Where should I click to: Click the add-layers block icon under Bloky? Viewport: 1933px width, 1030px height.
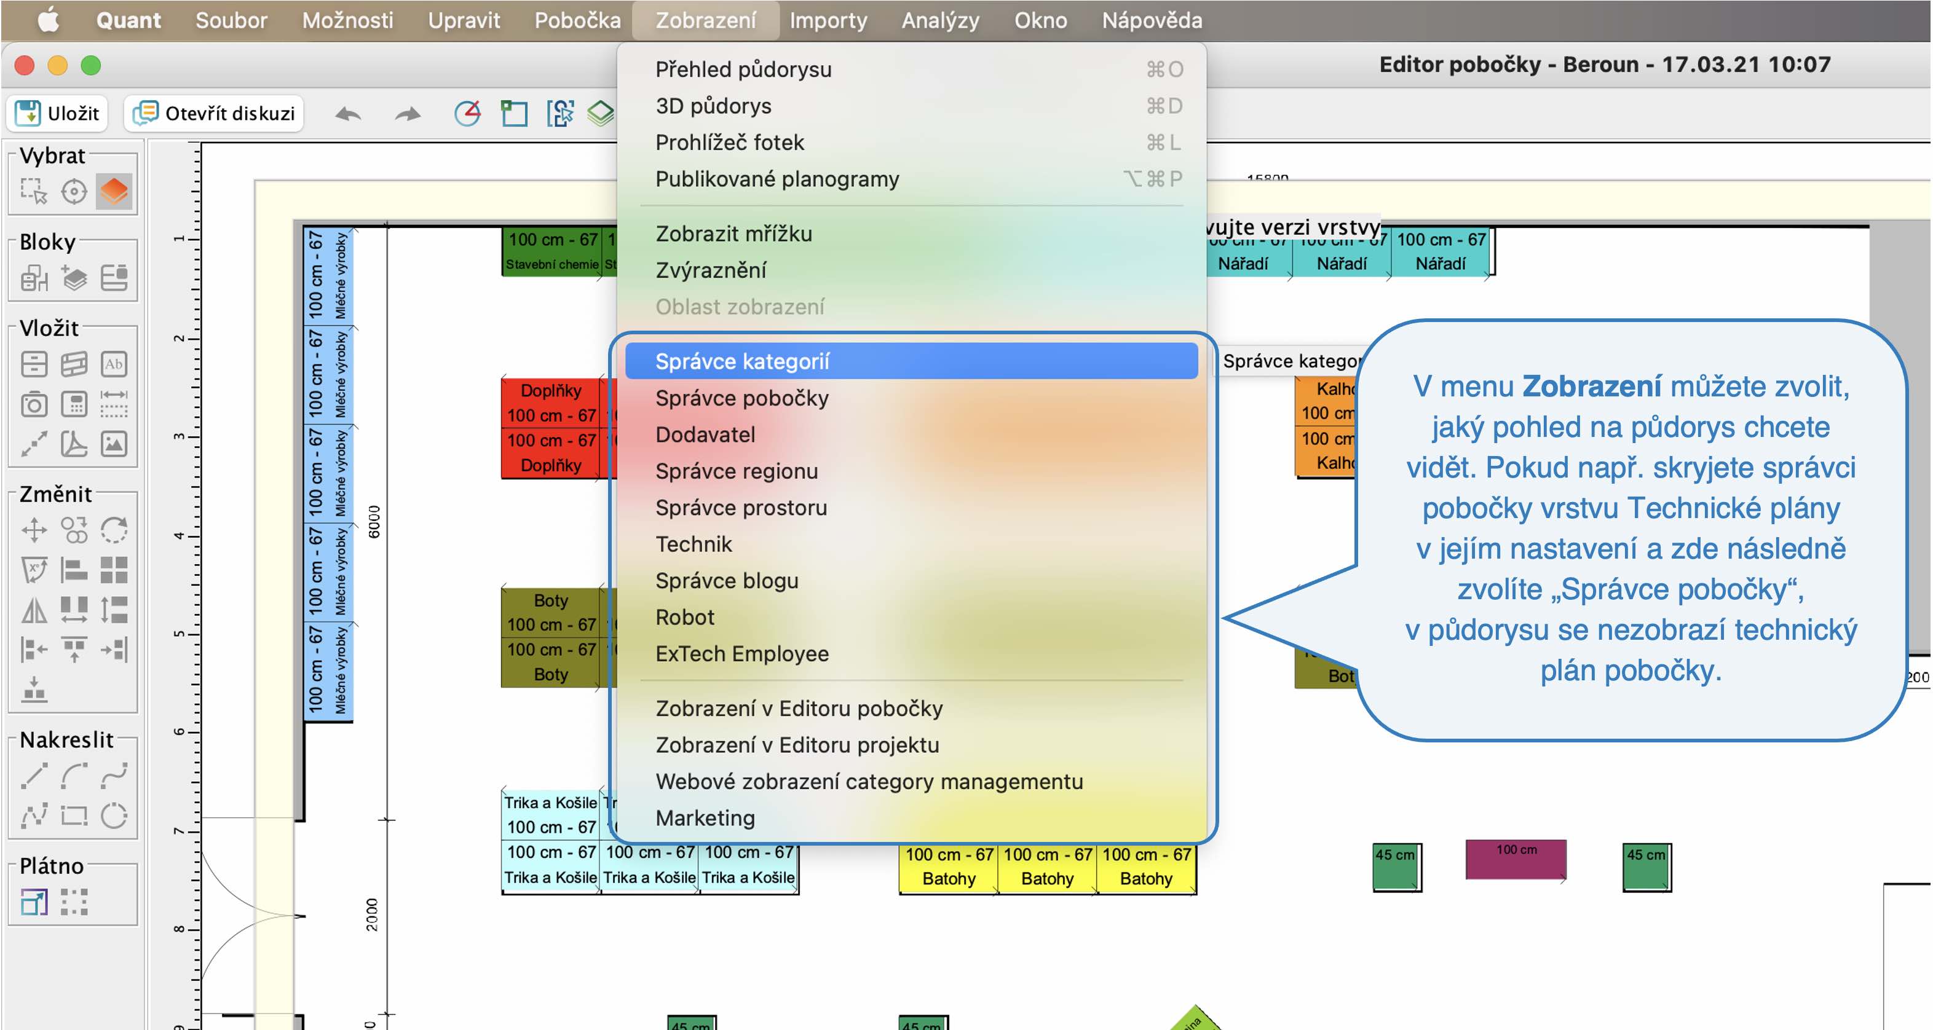tap(74, 278)
